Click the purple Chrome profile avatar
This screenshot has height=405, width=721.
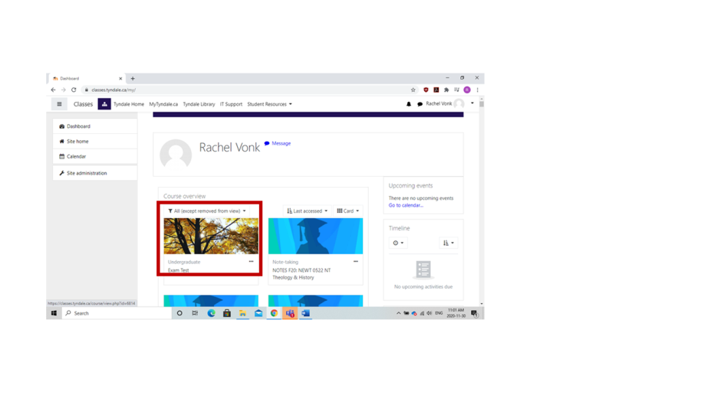click(x=467, y=90)
